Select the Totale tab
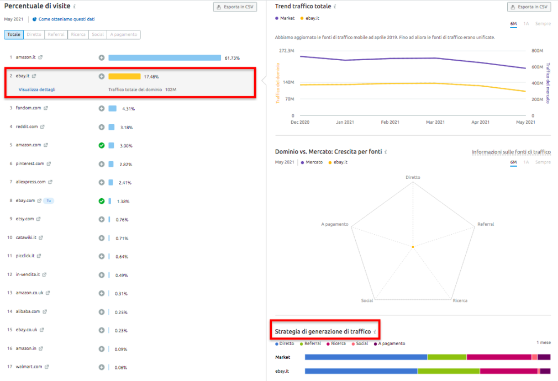Image resolution: width=558 pixels, height=381 pixels. coord(14,34)
